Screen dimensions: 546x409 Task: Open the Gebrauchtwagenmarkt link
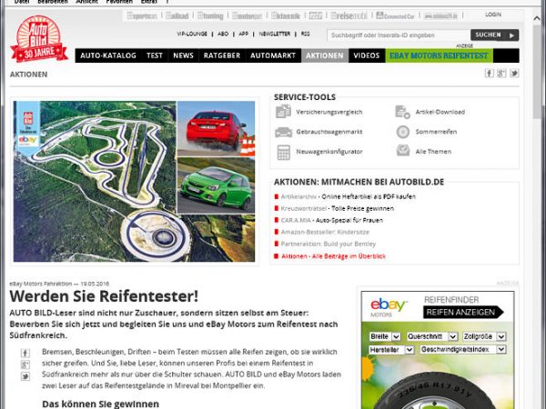(x=329, y=132)
